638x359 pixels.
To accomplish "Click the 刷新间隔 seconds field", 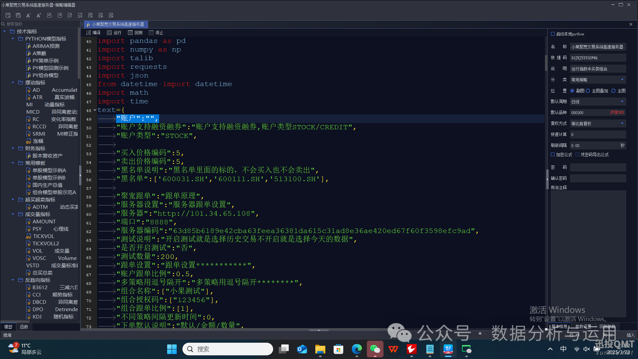I will [598, 146].
